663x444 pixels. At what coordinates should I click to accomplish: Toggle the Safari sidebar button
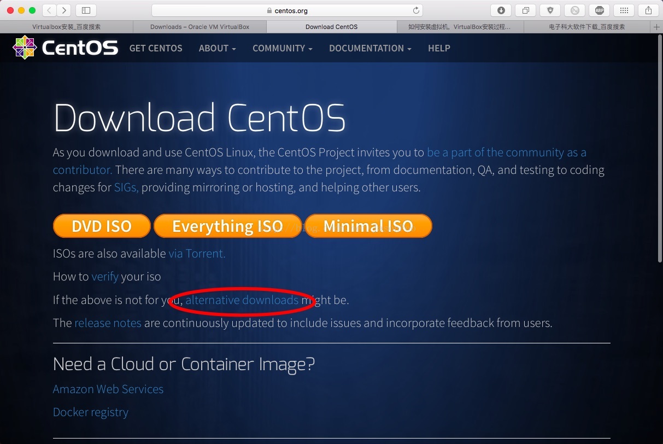click(86, 10)
